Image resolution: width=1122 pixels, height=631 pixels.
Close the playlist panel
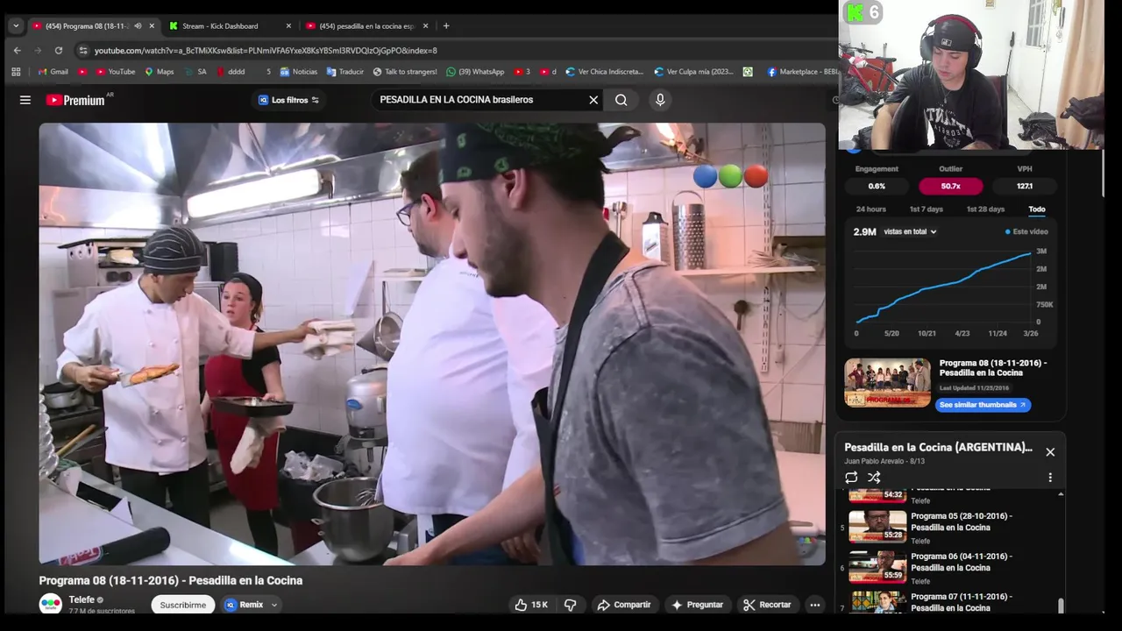pyautogui.click(x=1050, y=452)
